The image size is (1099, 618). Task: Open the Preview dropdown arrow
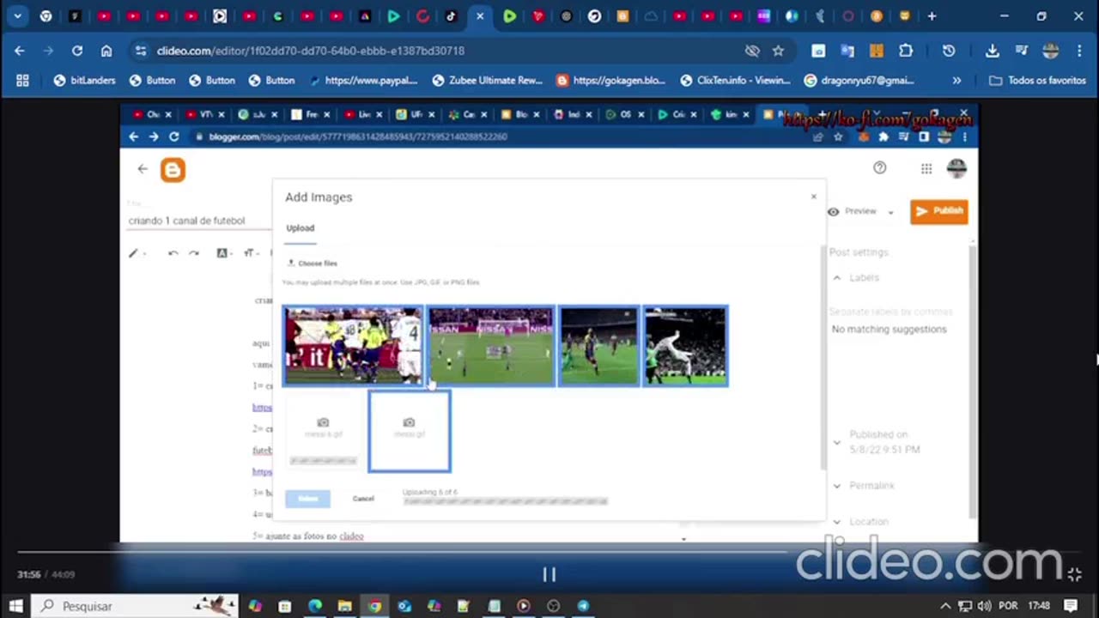click(890, 212)
